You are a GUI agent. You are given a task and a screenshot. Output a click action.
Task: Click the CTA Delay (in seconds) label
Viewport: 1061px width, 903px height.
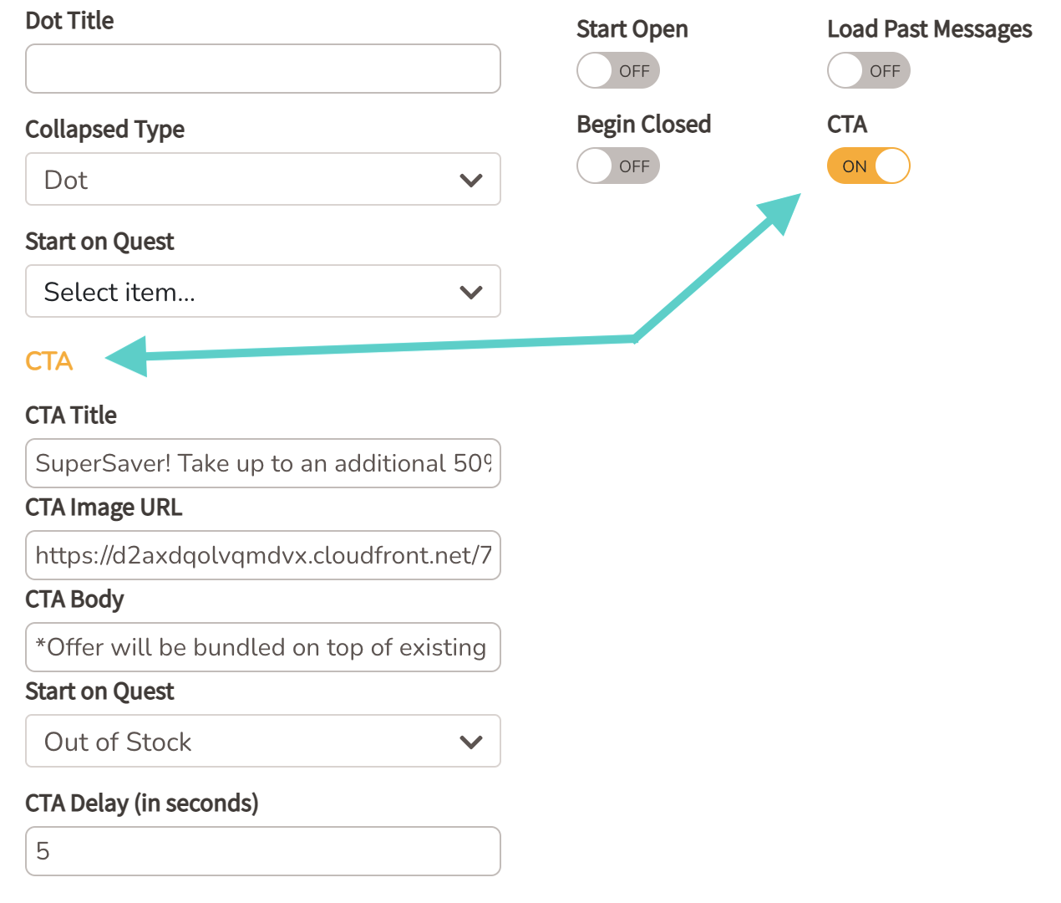(141, 804)
